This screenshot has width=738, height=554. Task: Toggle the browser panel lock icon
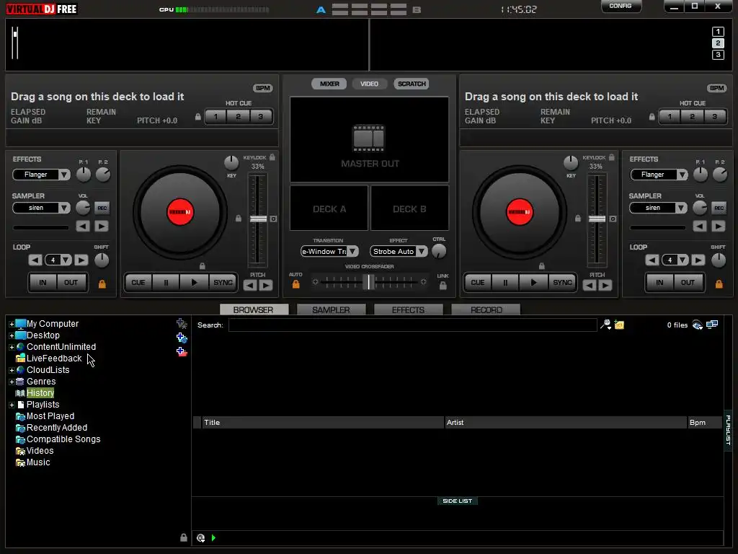click(184, 537)
